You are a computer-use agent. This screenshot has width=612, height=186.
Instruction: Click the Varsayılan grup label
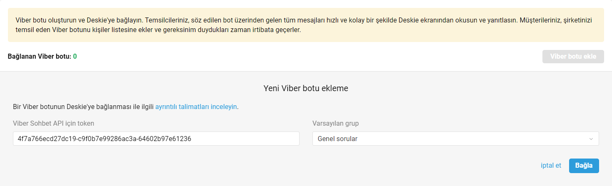(x=335, y=123)
